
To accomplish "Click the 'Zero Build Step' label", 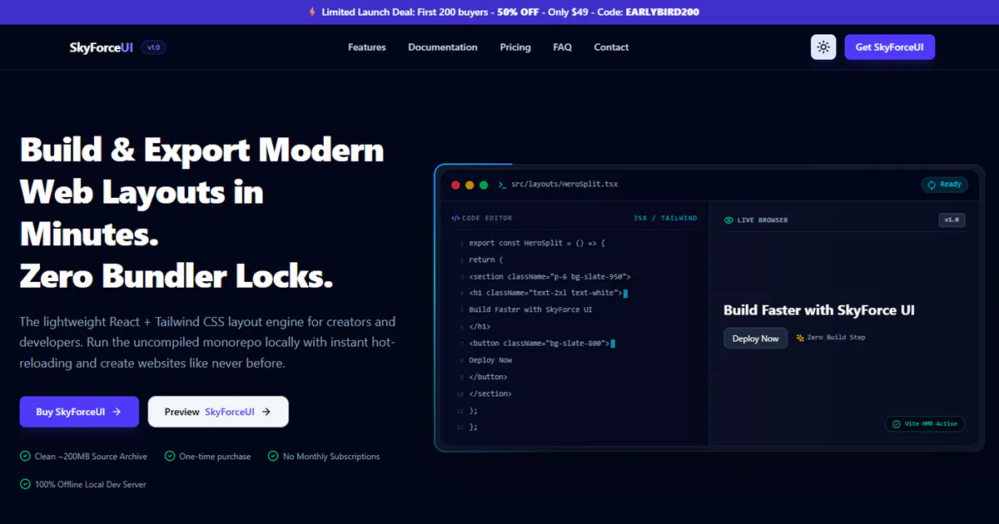I will pyautogui.click(x=837, y=338).
